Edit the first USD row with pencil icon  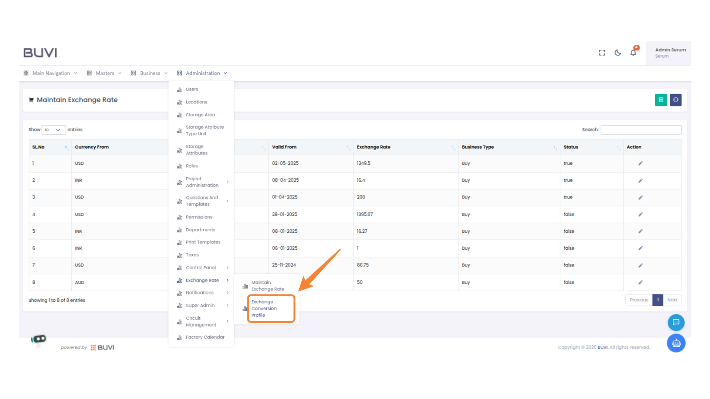tap(640, 163)
